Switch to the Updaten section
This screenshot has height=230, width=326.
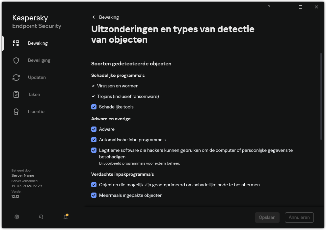coord(37,77)
